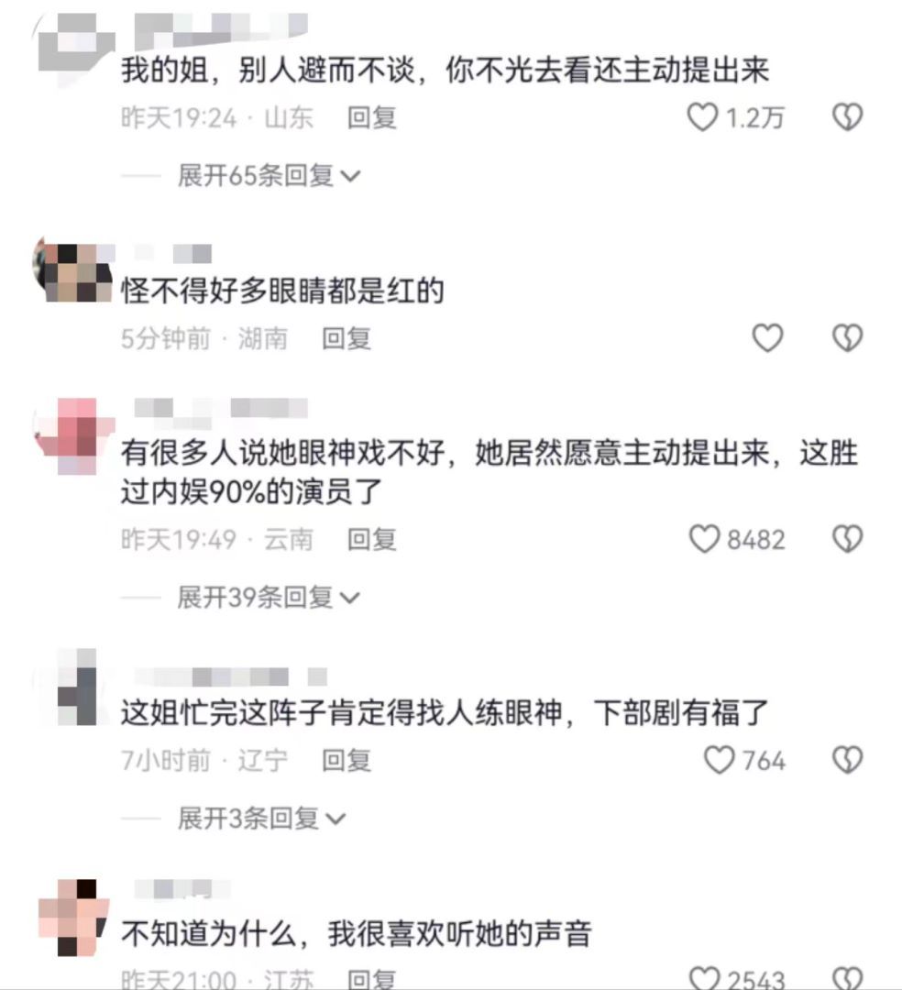Viewport: 902px width, 990px height.
Task: Open comment text 这姐忙完这阵子肯定得找人练眼神
Action: click(x=341, y=713)
